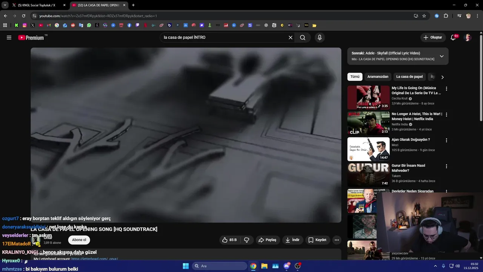The width and height of the screenshot is (483, 272).
Task: Open Discord from the taskbar
Action: (x=286, y=266)
